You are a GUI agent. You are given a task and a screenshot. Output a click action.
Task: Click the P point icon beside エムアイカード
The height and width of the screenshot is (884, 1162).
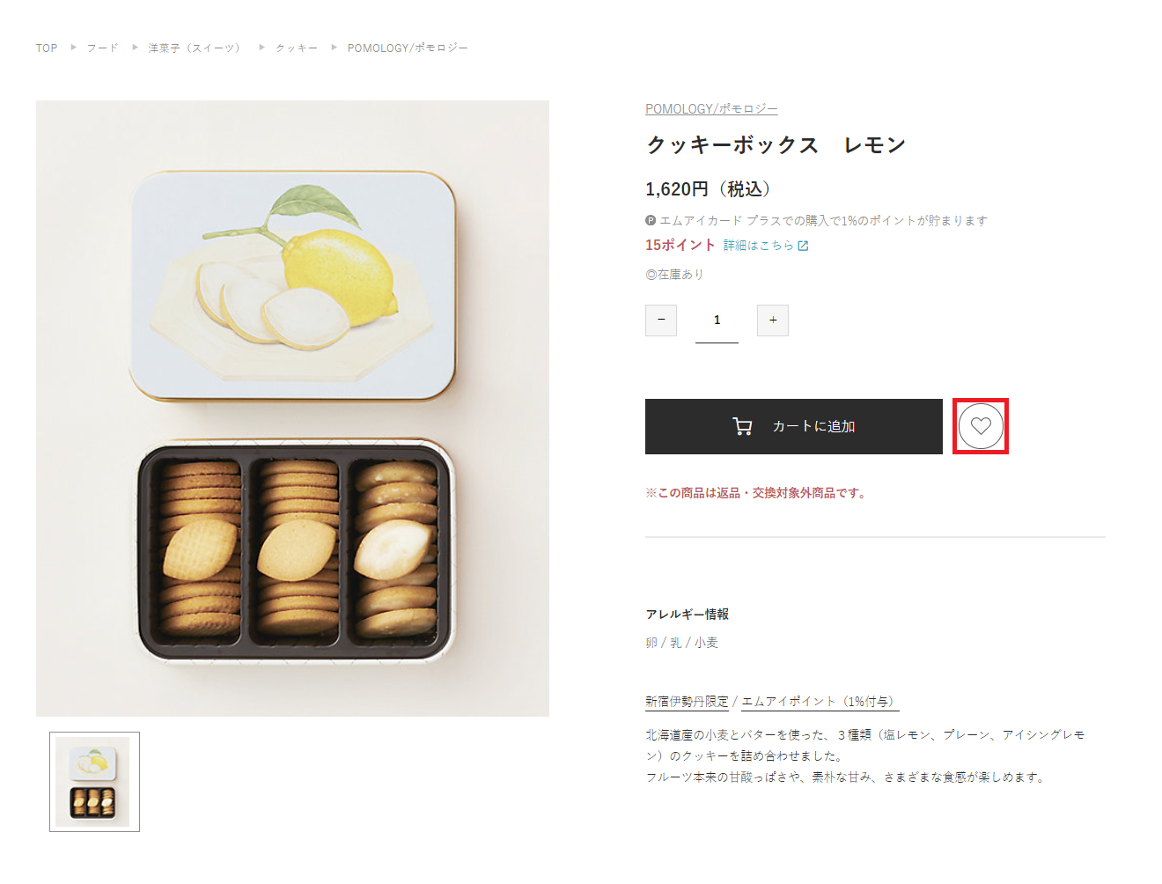pos(651,221)
